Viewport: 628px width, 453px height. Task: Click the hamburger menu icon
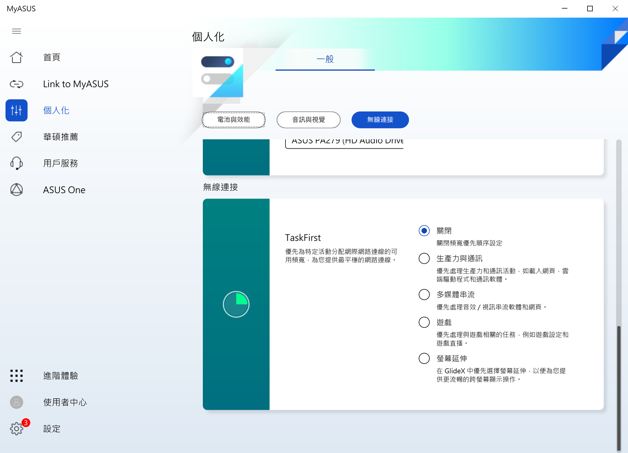click(x=17, y=31)
